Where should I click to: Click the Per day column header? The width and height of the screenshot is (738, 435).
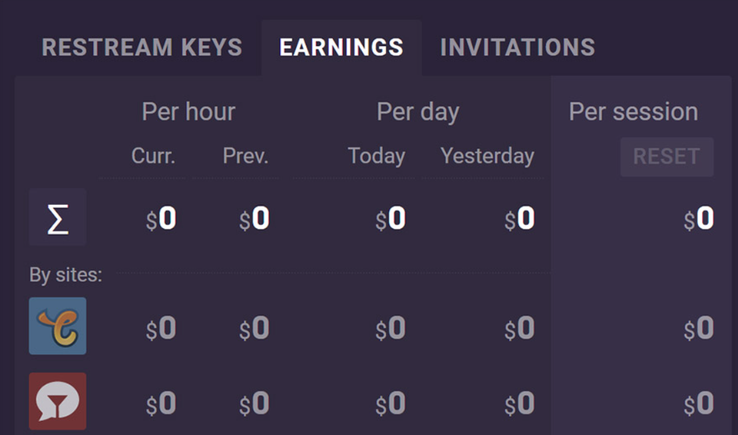tap(418, 112)
